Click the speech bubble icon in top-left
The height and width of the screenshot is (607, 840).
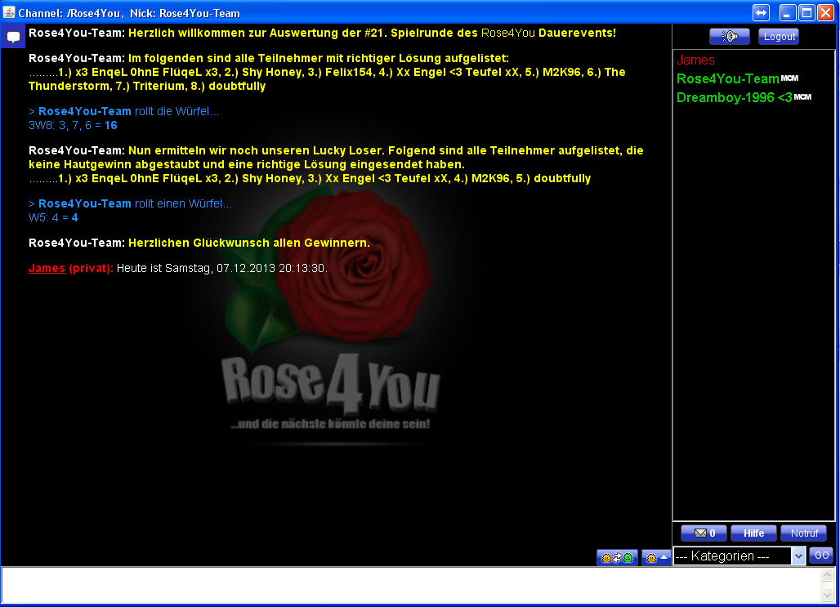click(x=13, y=37)
